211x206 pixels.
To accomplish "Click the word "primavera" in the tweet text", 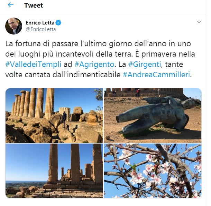I will [x=159, y=54].
